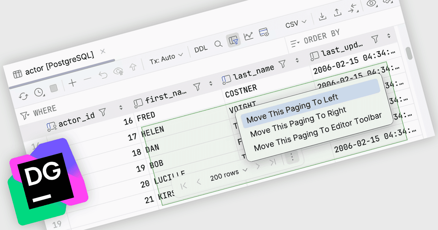Viewport: 438px width, 230px height.
Task: Click the WHERE filter funnel icon
Action: tap(25, 115)
